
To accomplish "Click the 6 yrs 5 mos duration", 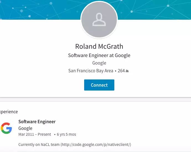I will (66, 134).
